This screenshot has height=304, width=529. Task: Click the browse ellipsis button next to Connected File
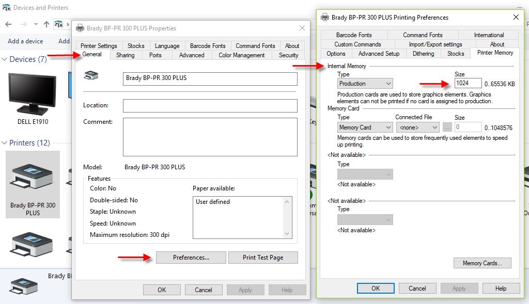447,127
